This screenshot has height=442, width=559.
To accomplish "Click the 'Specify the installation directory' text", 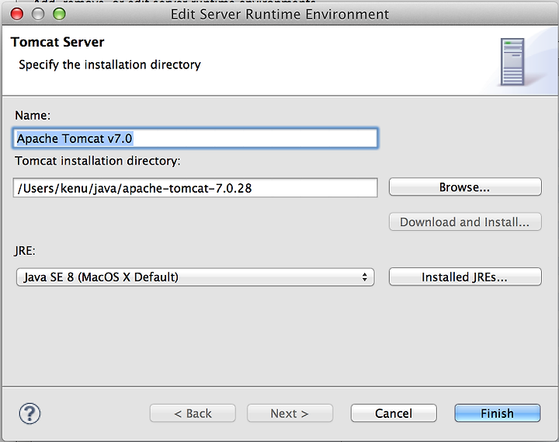I will [109, 65].
